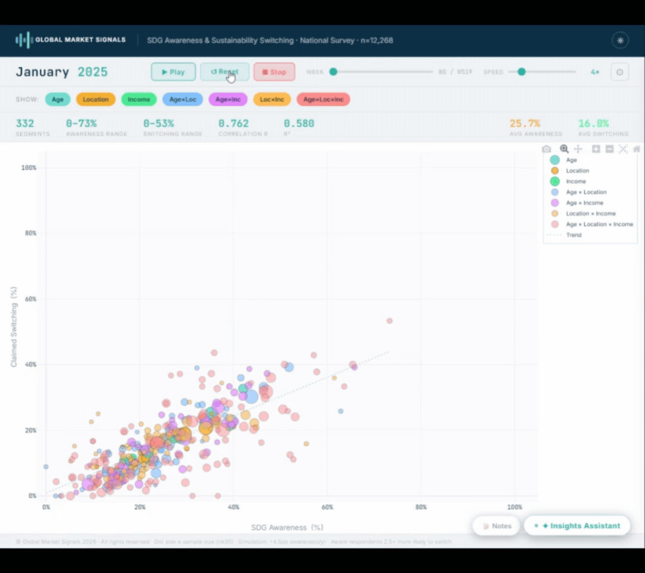Click the Zoom out minus icon

(x=610, y=149)
